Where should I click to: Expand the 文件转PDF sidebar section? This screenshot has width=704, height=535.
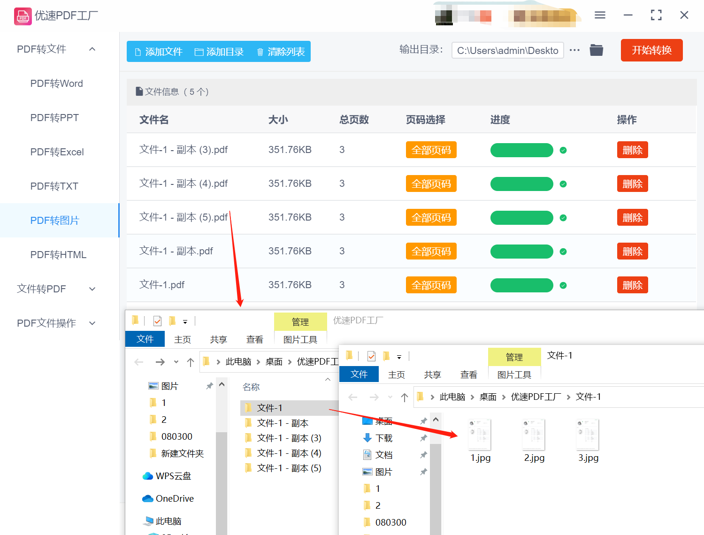click(x=92, y=289)
